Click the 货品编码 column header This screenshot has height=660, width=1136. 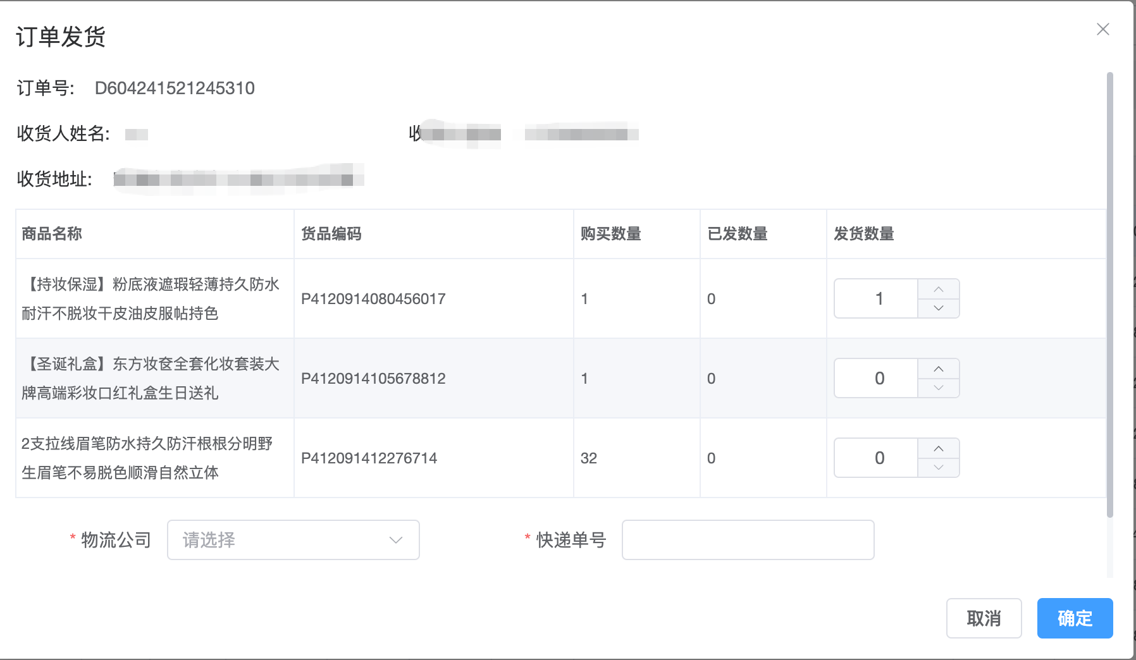(331, 234)
